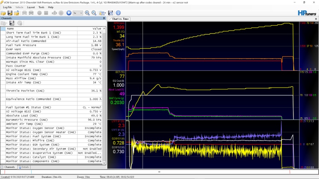Viewport: 319px width, 179px height.
Task: Play back the log file
Action: [69, 13]
